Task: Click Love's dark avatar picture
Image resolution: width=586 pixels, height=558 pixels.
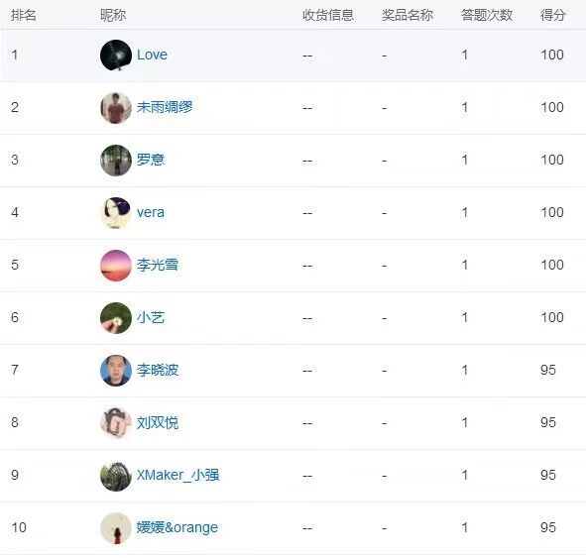Action: click(x=116, y=55)
